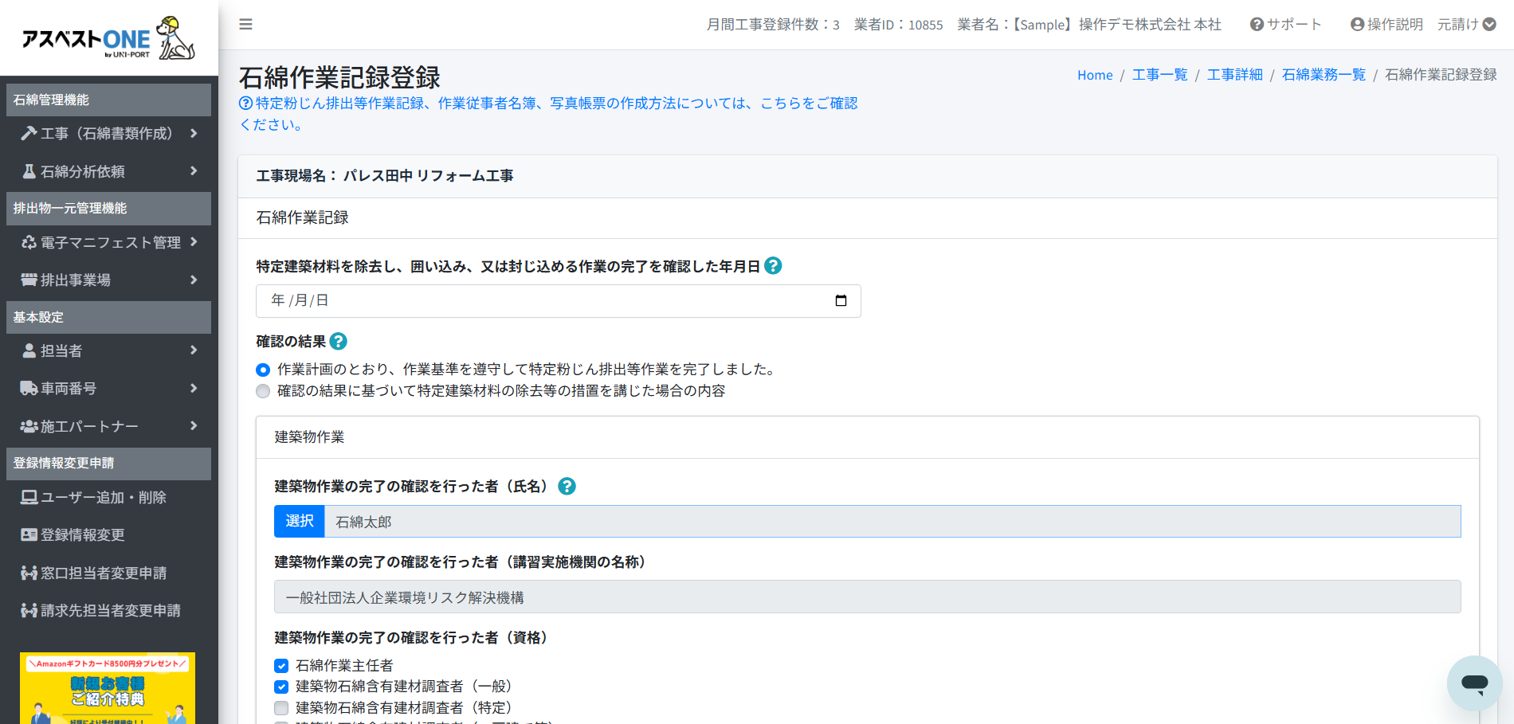The width and height of the screenshot is (1514, 724).
Task: Click help icon beside completion date label
Action: (773, 266)
